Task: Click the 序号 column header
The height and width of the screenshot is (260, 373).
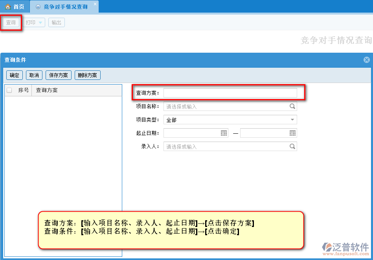Action: [23, 90]
